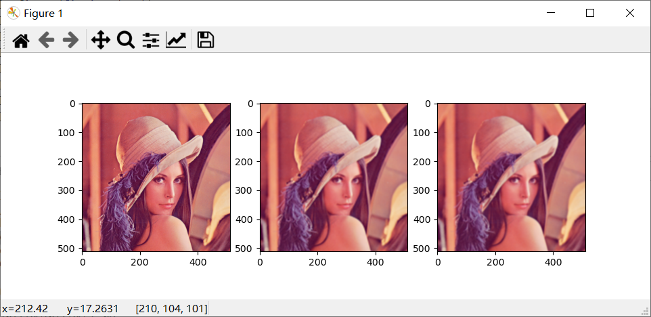Click the Figure 1 title text
The height and width of the screenshot is (317, 651).
(43, 14)
